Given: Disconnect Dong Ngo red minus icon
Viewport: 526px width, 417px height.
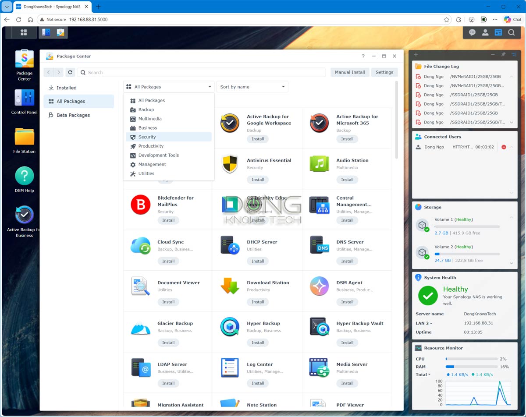Looking at the screenshot, I should pyautogui.click(x=504, y=147).
